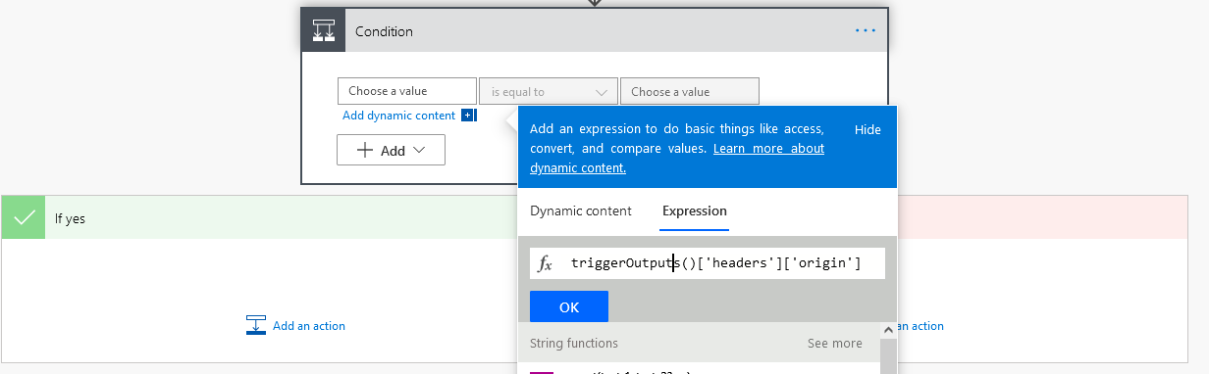Select the Expression tab

coord(695,210)
